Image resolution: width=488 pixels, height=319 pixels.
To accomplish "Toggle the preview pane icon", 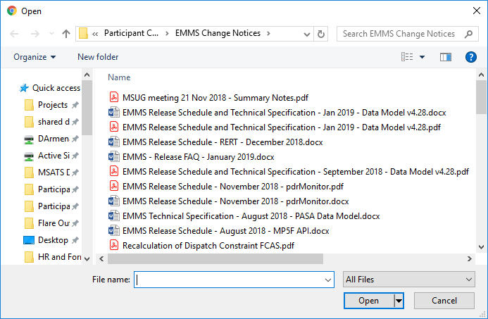I will point(446,57).
